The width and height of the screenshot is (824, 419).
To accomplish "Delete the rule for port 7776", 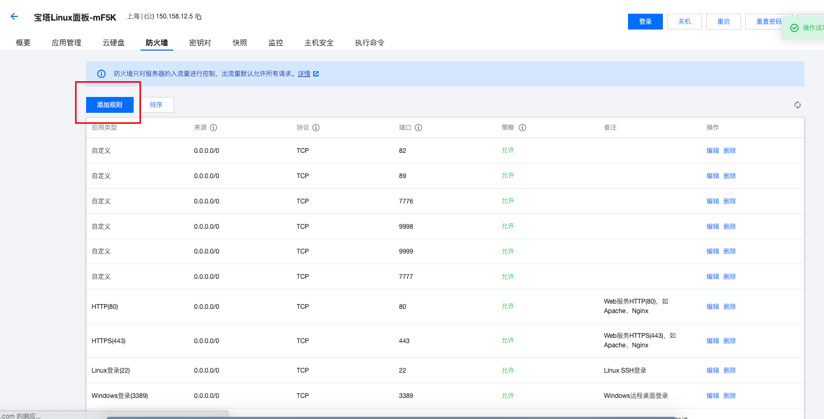I will pos(729,201).
